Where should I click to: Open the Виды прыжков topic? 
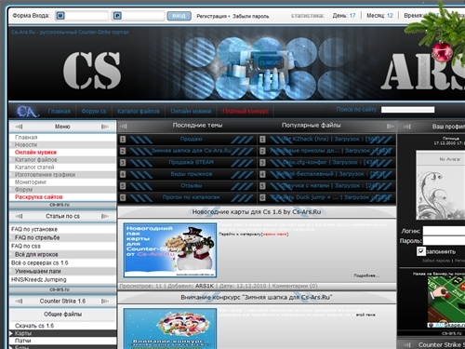(192, 174)
